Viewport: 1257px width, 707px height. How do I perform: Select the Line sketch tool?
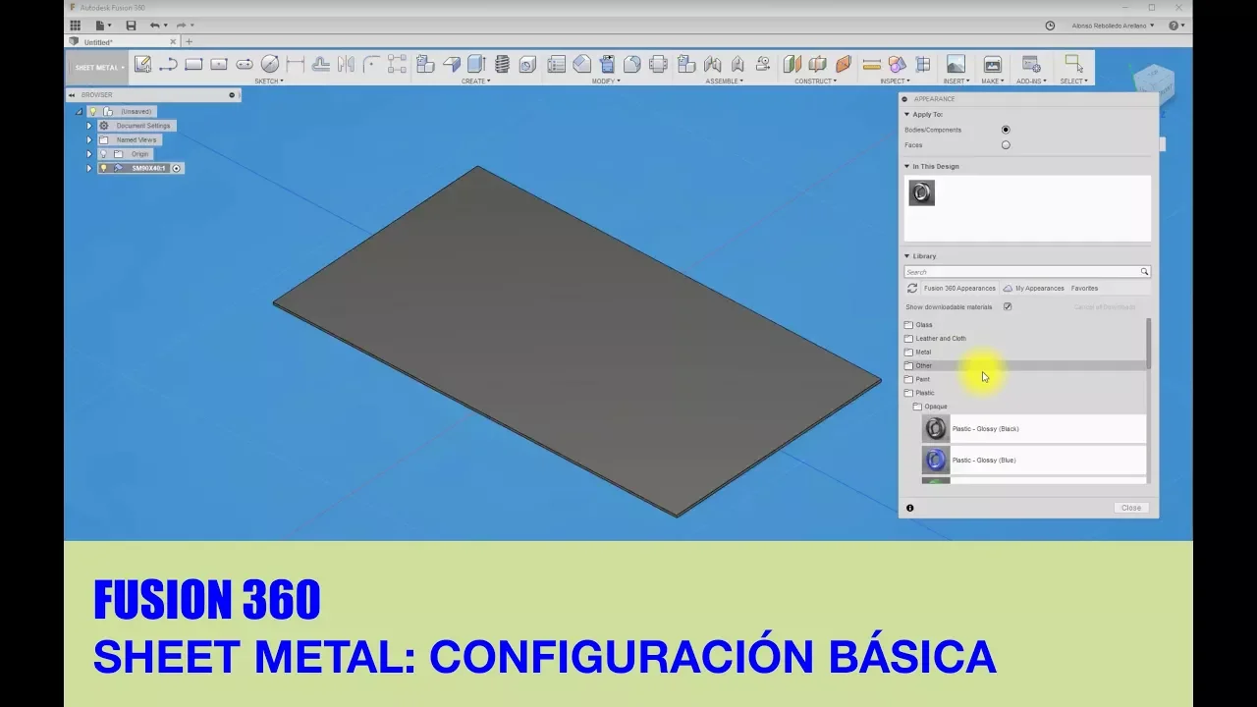[x=168, y=64]
